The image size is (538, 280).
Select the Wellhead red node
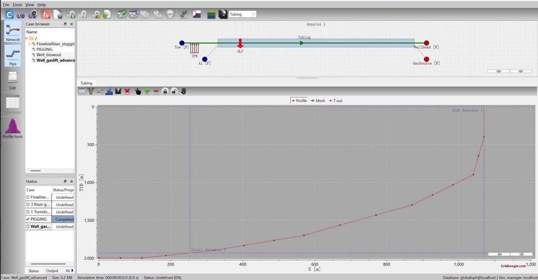tap(426, 43)
